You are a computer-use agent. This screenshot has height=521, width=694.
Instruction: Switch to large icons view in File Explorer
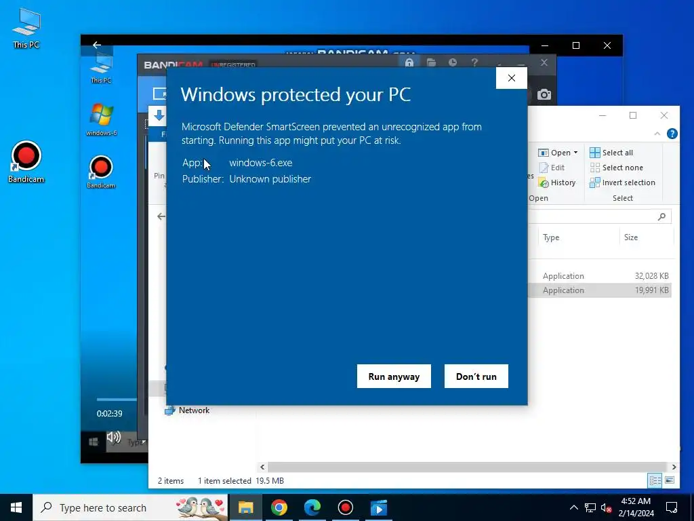click(x=670, y=480)
